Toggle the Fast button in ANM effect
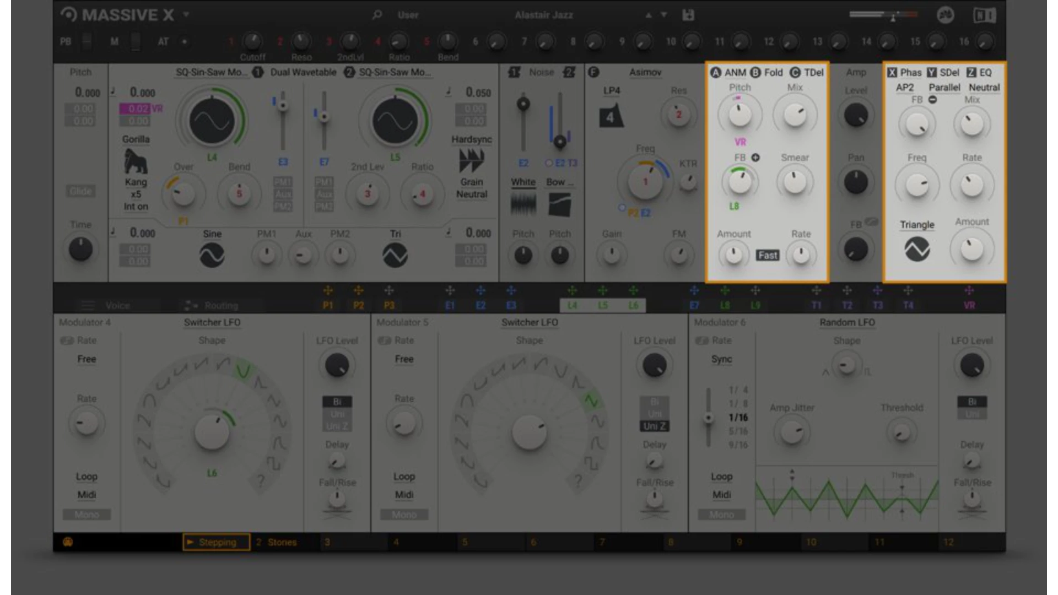The width and height of the screenshot is (1058, 595). tap(768, 255)
